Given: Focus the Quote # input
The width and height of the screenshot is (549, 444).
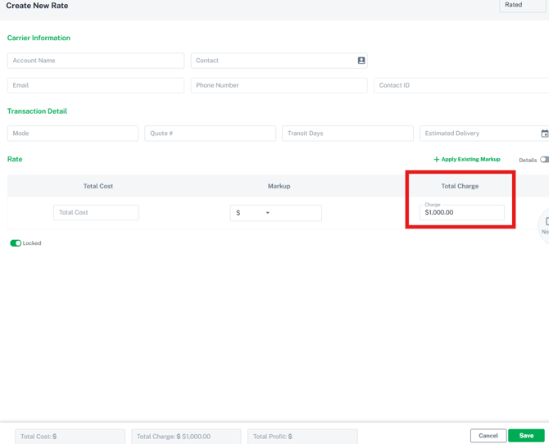Looking at the screenshot, I should click(x=210, y=134).
